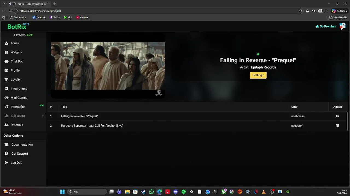Viewport: 350px width, 196px height.
Task: Open the Keskustelu Copilot button
Action: [339, 11]
